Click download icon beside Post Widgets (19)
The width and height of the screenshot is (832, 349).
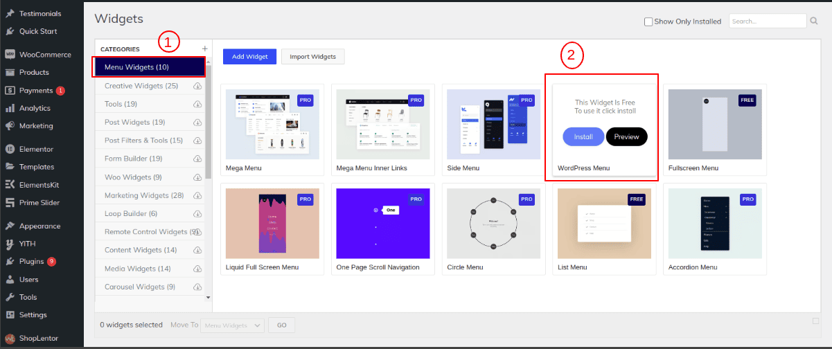coord(197,123)
